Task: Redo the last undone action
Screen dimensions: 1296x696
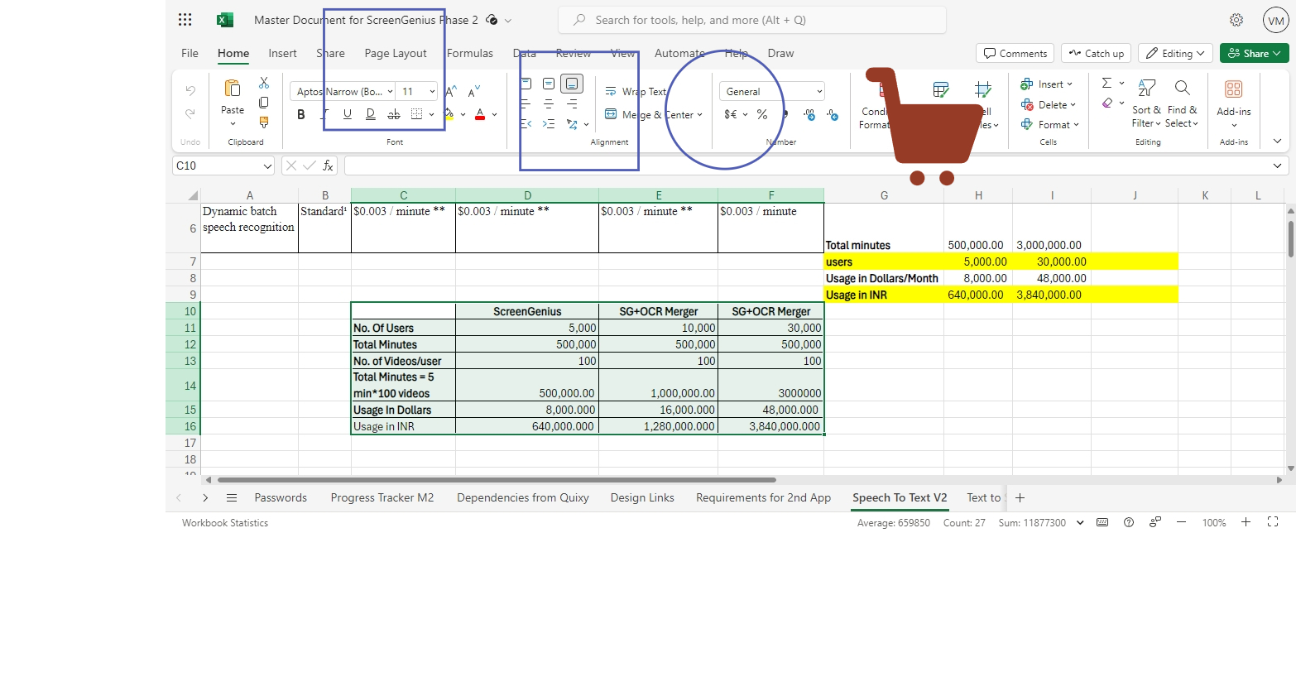Action: [x=190, y=113]
